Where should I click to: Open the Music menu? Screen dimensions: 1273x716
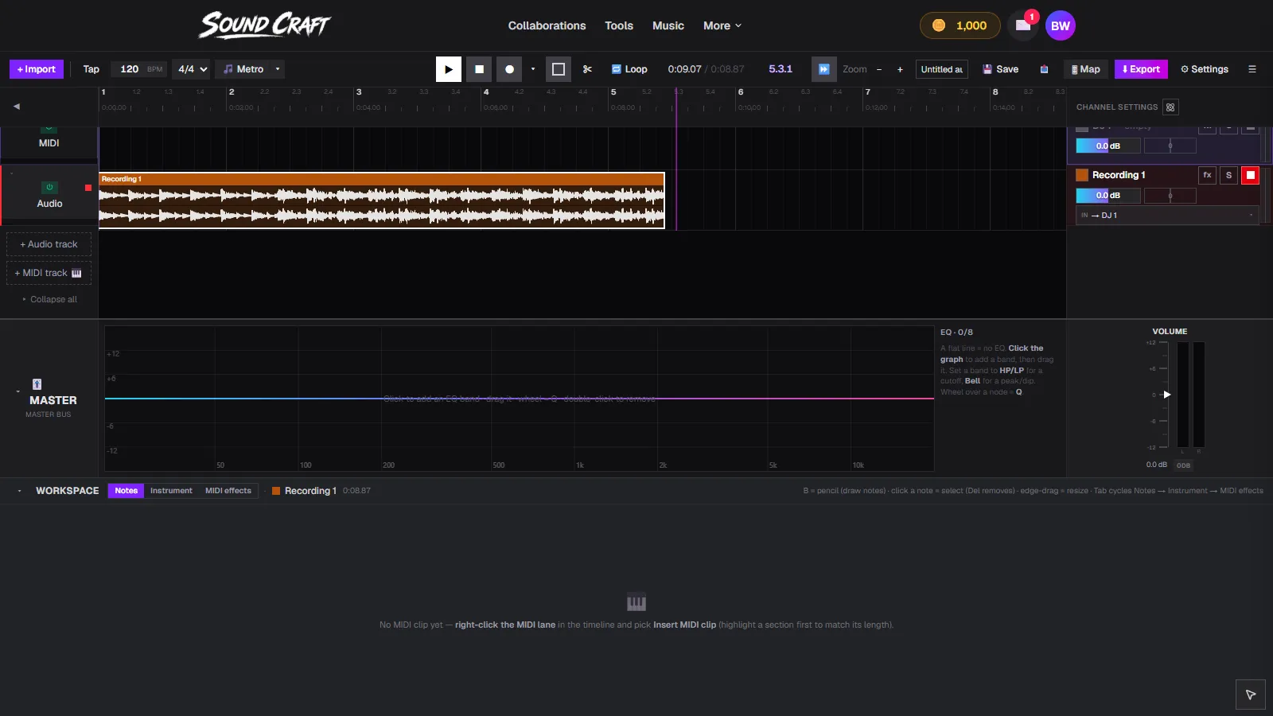point(668,25)
